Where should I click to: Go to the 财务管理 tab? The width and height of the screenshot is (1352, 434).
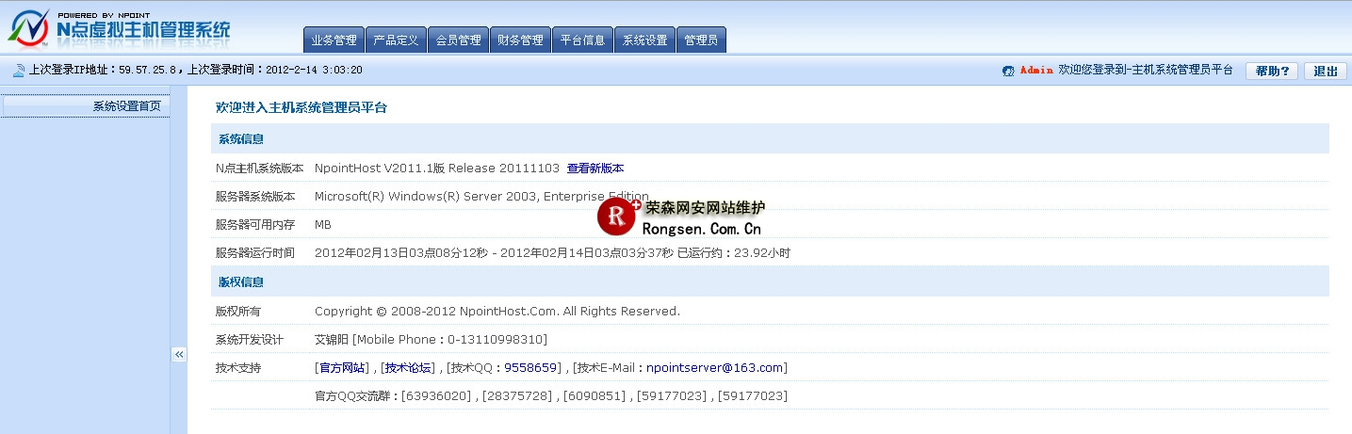520,40
